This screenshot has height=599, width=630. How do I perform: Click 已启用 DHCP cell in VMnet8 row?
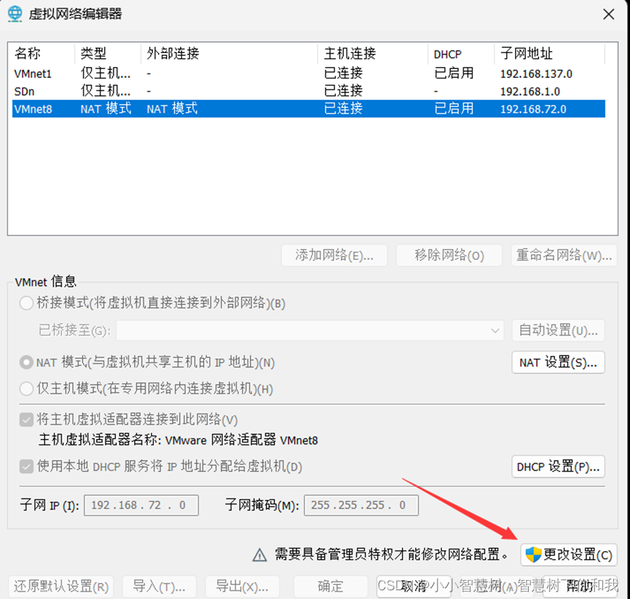pyautogui.click(x=454, y=108)
